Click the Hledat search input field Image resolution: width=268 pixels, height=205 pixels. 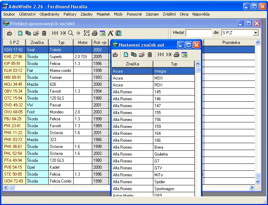coord(199,33)
